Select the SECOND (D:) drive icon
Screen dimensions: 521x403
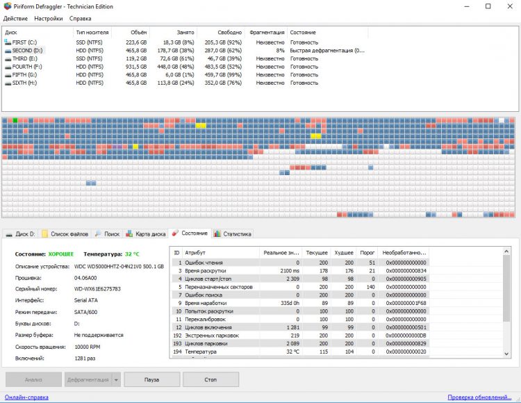(8, 51)
